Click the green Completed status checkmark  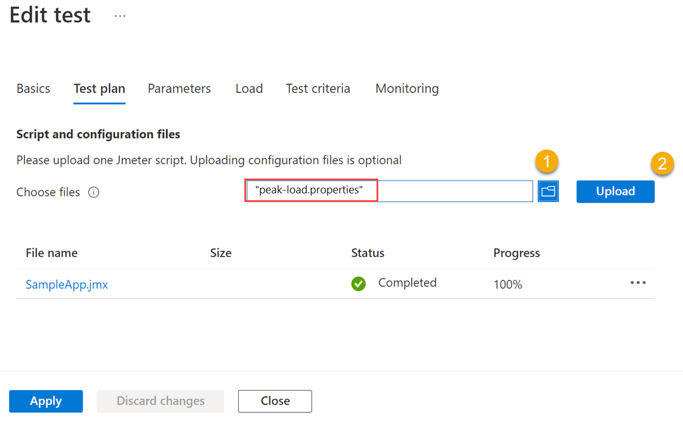coord(358,283)
